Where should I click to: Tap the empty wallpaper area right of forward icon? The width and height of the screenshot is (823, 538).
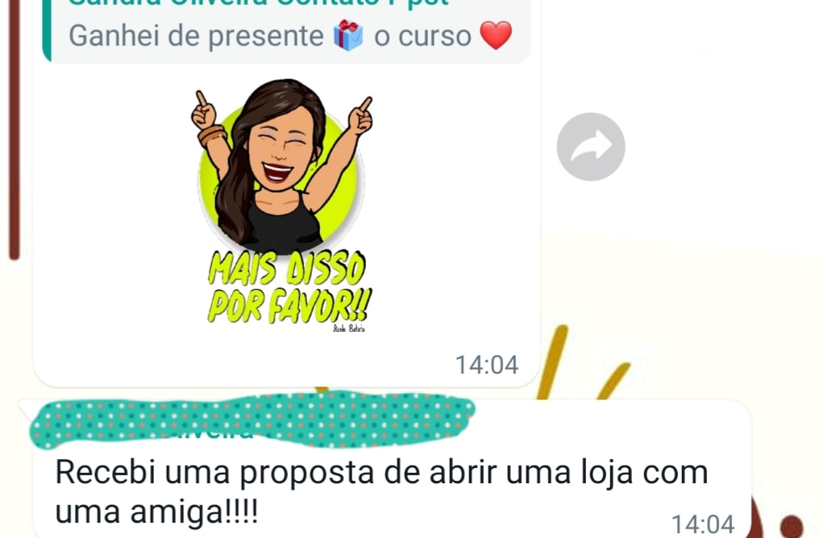click(725, 147)
